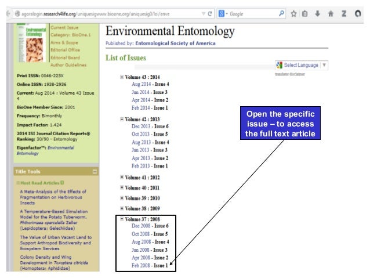
Task: Open Jun 2013 Issue 3
Action: click(150, 150)
